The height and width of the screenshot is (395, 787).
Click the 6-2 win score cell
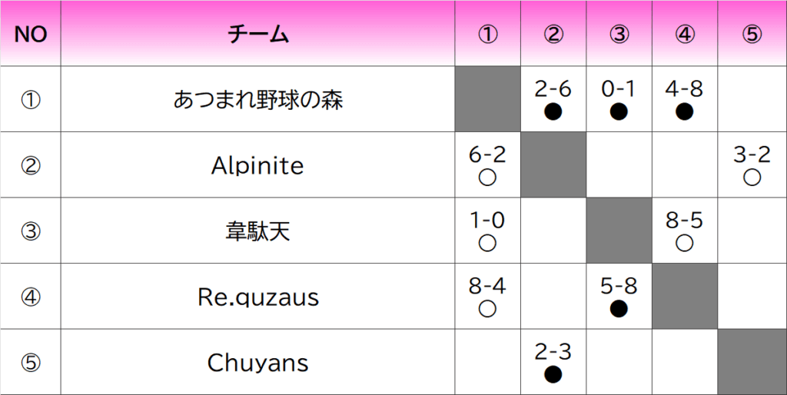[x=487, y=165]
